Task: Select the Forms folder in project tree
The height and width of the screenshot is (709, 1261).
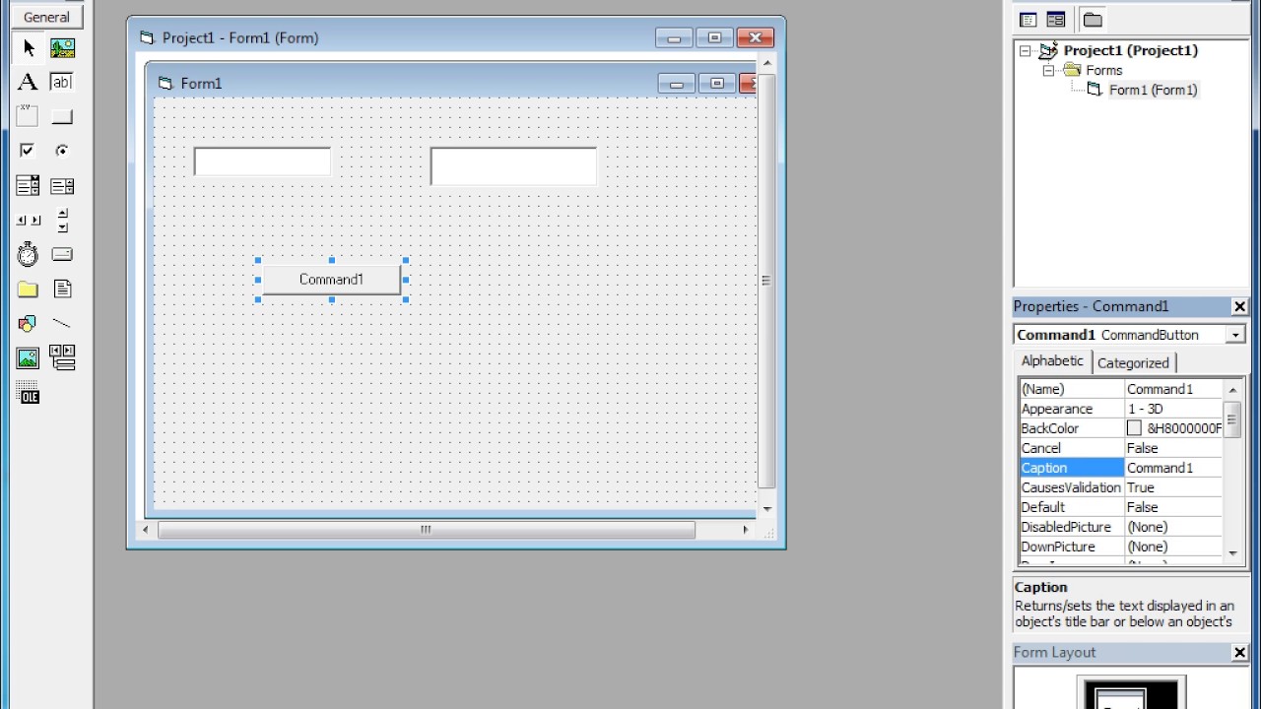Action: (1103, 70)
